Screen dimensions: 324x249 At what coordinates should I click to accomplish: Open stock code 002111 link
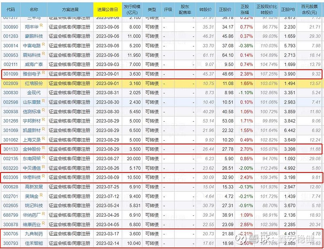coord(11,65)
